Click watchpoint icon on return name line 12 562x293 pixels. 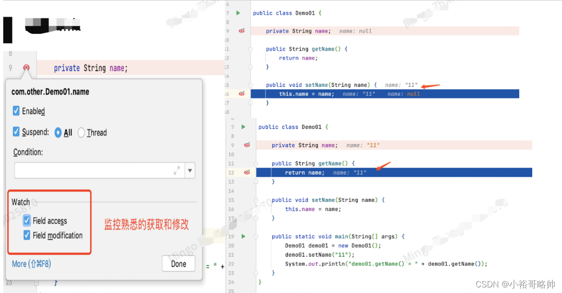247,172
